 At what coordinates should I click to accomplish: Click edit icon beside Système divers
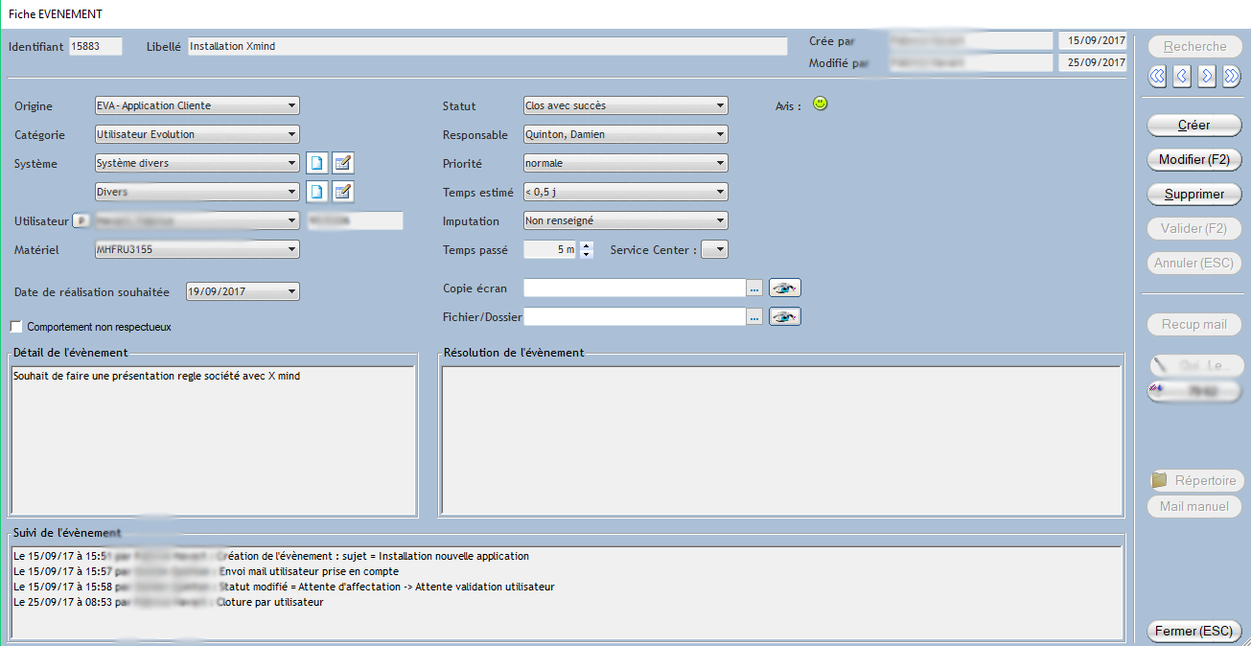click(343, 164)
